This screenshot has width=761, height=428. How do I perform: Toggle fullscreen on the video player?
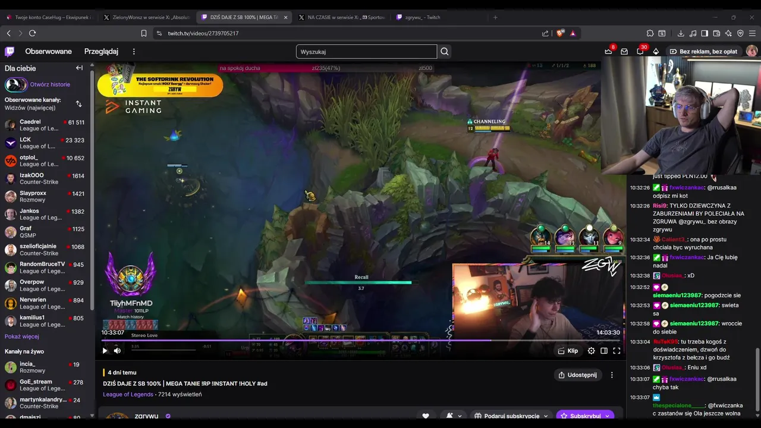click(617, 351)
